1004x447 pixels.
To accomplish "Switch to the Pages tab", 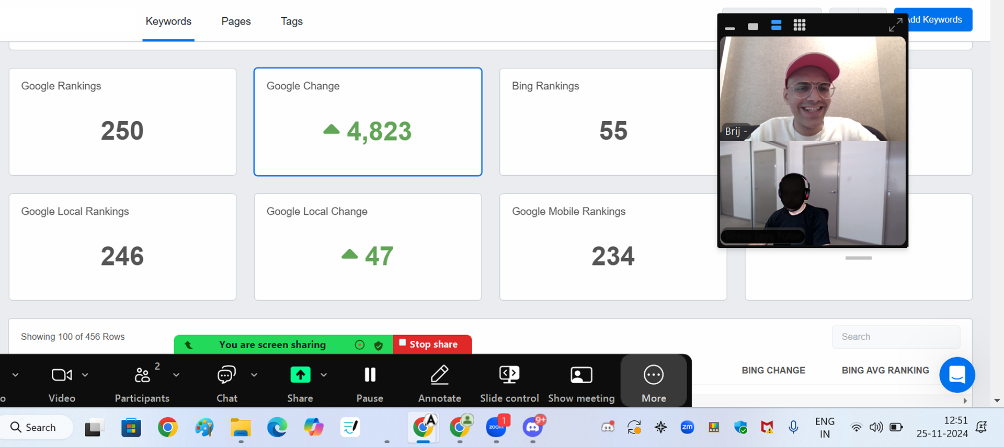I will click(236, 21).
